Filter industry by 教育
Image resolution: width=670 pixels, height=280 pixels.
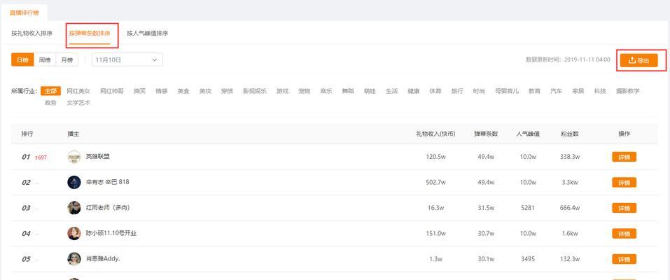[535, 91]
